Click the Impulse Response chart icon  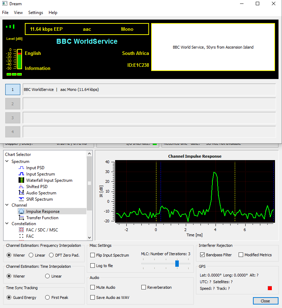coord(21,212)
